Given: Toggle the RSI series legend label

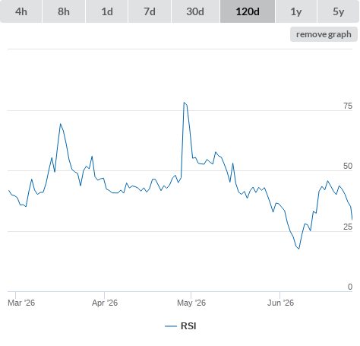Looking at the screenshot, I should 188,326.
